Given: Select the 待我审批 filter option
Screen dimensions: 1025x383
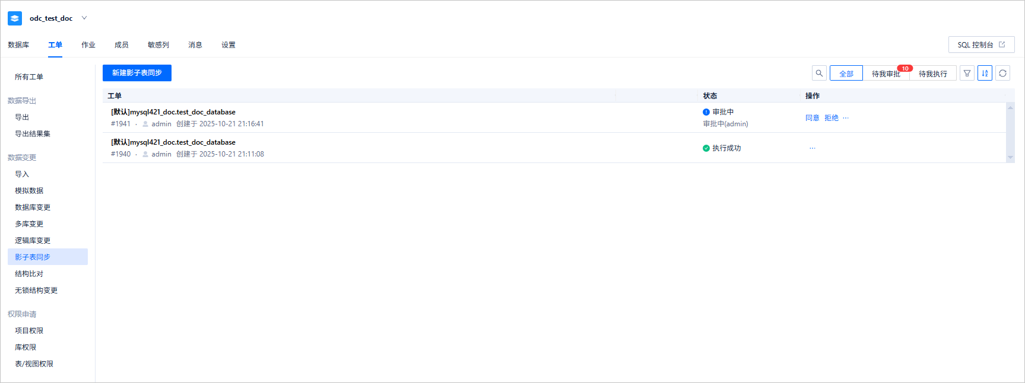Looking at the screenshot, I should point(886,74).
